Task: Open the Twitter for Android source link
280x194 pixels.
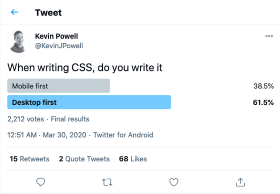Action: tap(123, 135)
